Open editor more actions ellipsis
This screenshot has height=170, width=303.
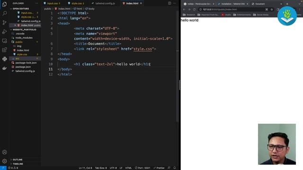coord(175,3)
